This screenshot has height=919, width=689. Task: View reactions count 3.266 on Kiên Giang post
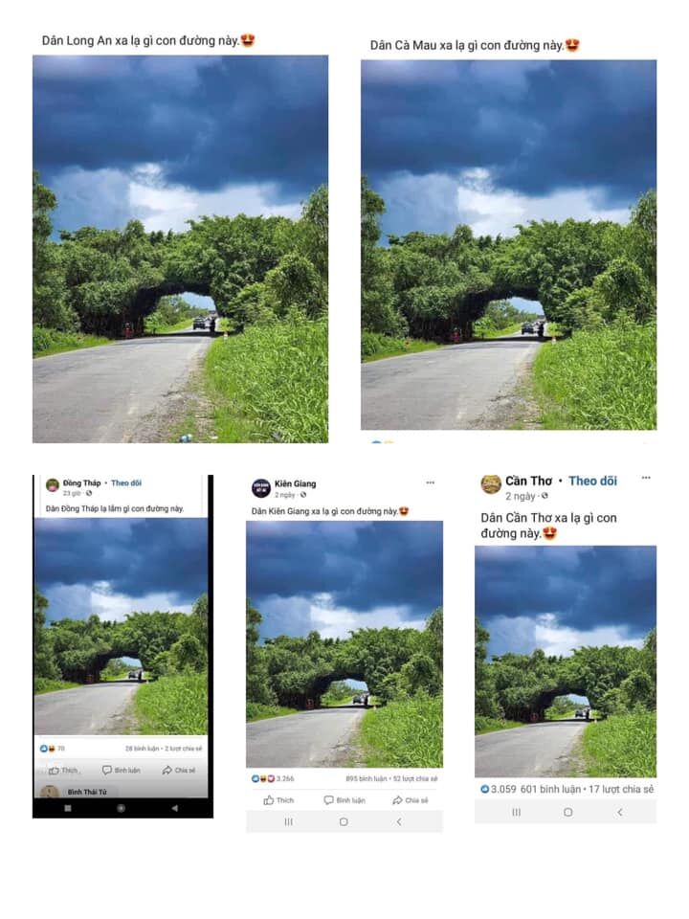(x=273, y=779)
